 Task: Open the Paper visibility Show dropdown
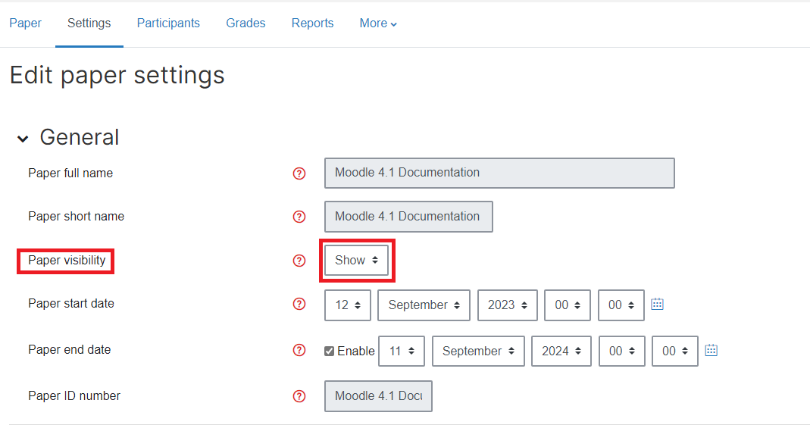click(356, 261)
